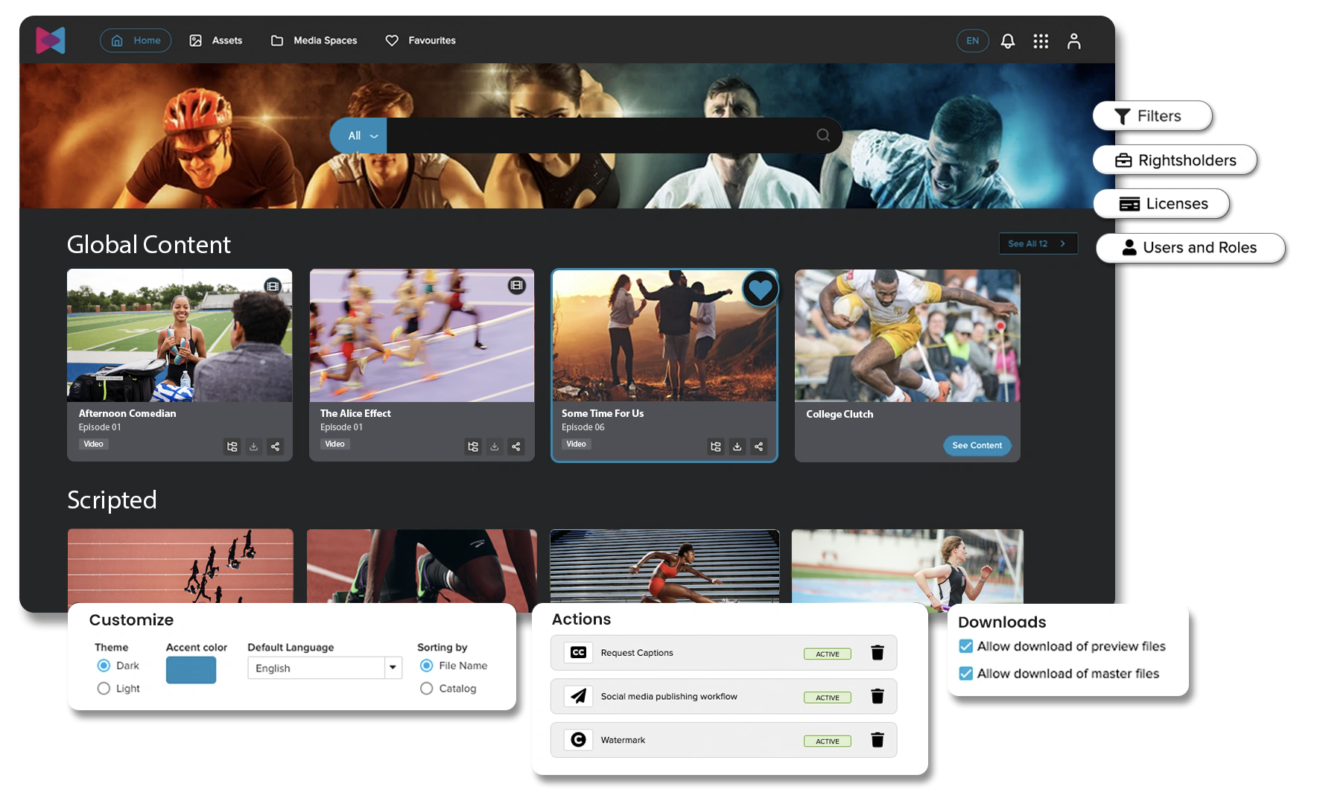Viewport: 1320px width, 804px height.
Task: Click the search magnifier icon
Action: click(822, 135)
